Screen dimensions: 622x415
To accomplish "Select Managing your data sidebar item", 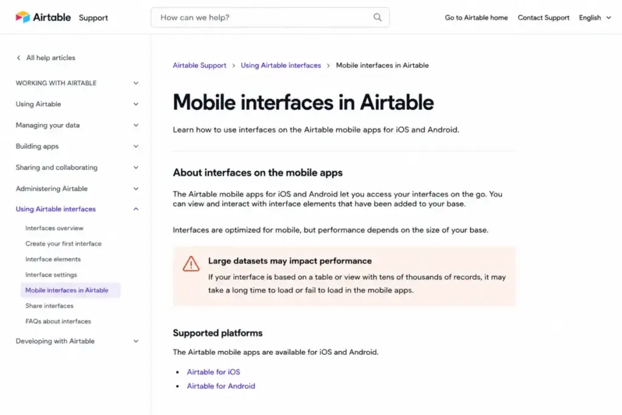I will coord(47,125).
